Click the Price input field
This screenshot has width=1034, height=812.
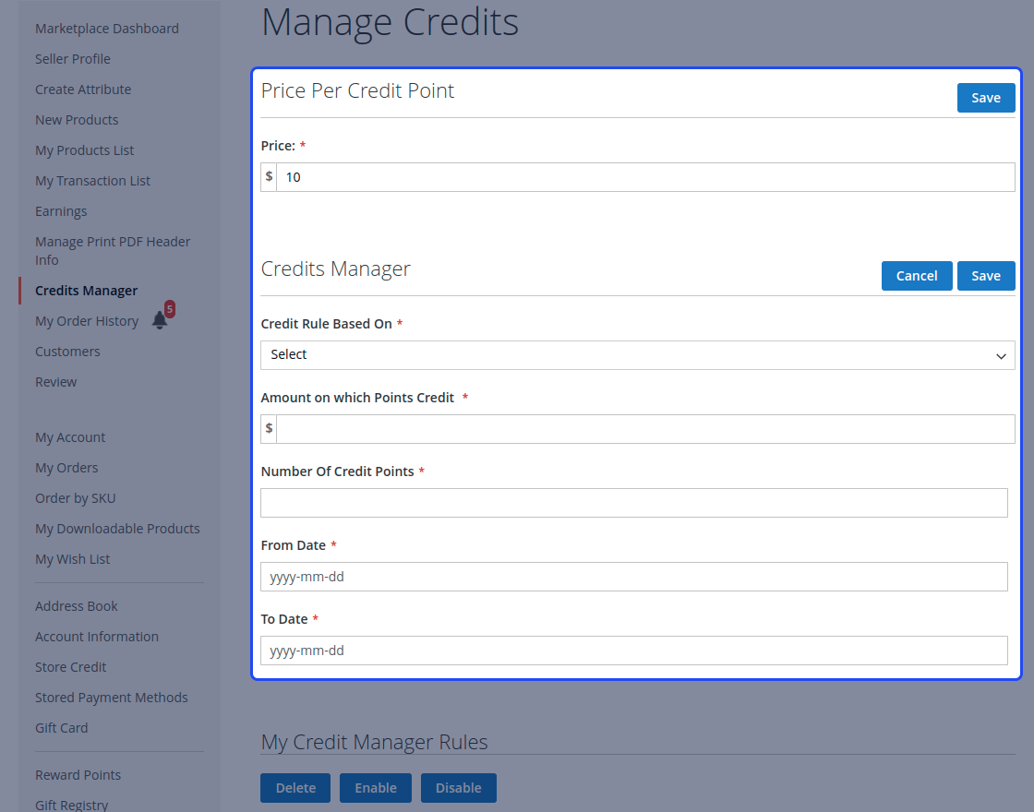[645, 177]
